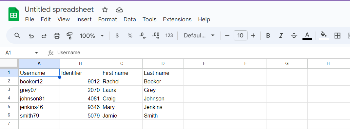Select column E header
Screen dimensions: 350x129
click(204, 63)
